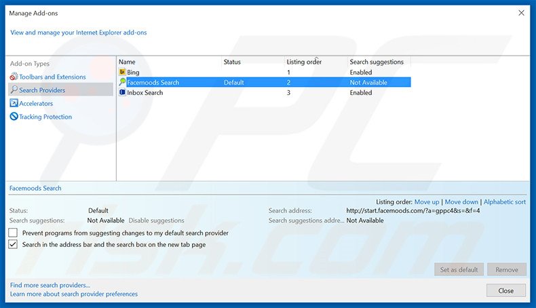Remove the selected search provider
Viewport: 536px width, 308px height.
[x=507, y=270]
